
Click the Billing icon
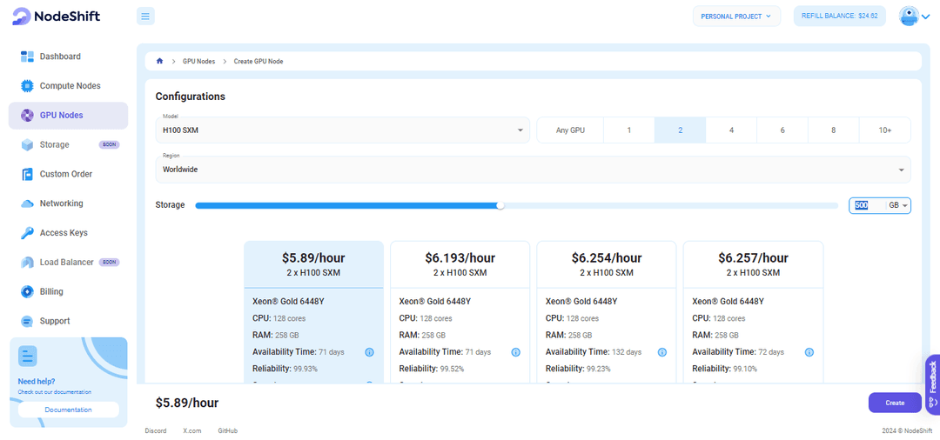click(x=27, y=291)
